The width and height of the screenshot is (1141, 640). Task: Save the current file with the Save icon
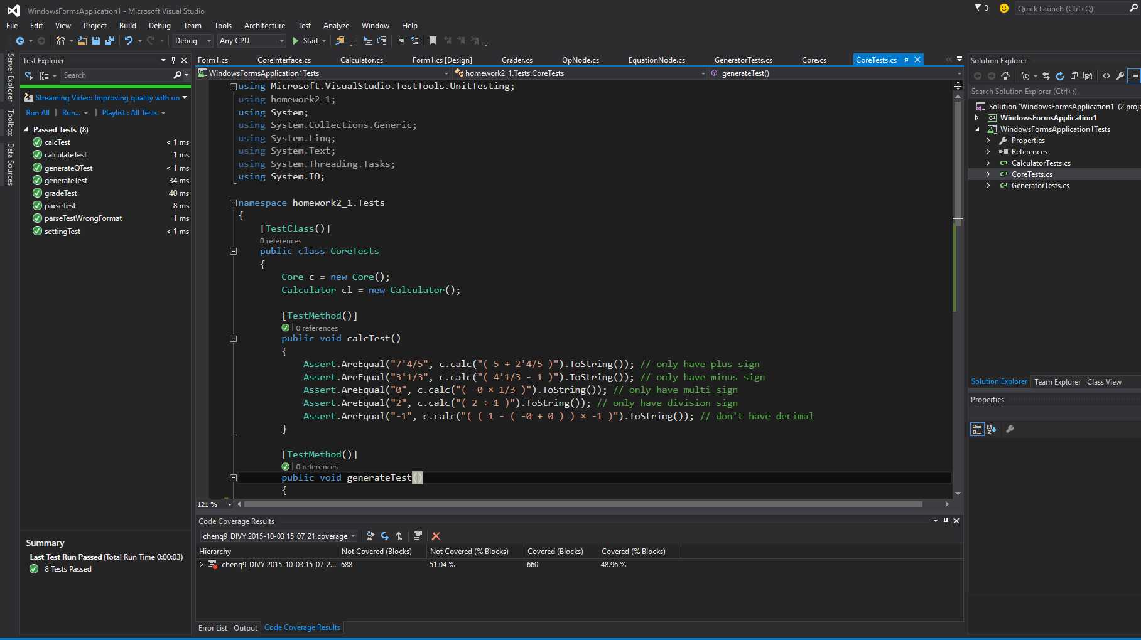point(96,41)
